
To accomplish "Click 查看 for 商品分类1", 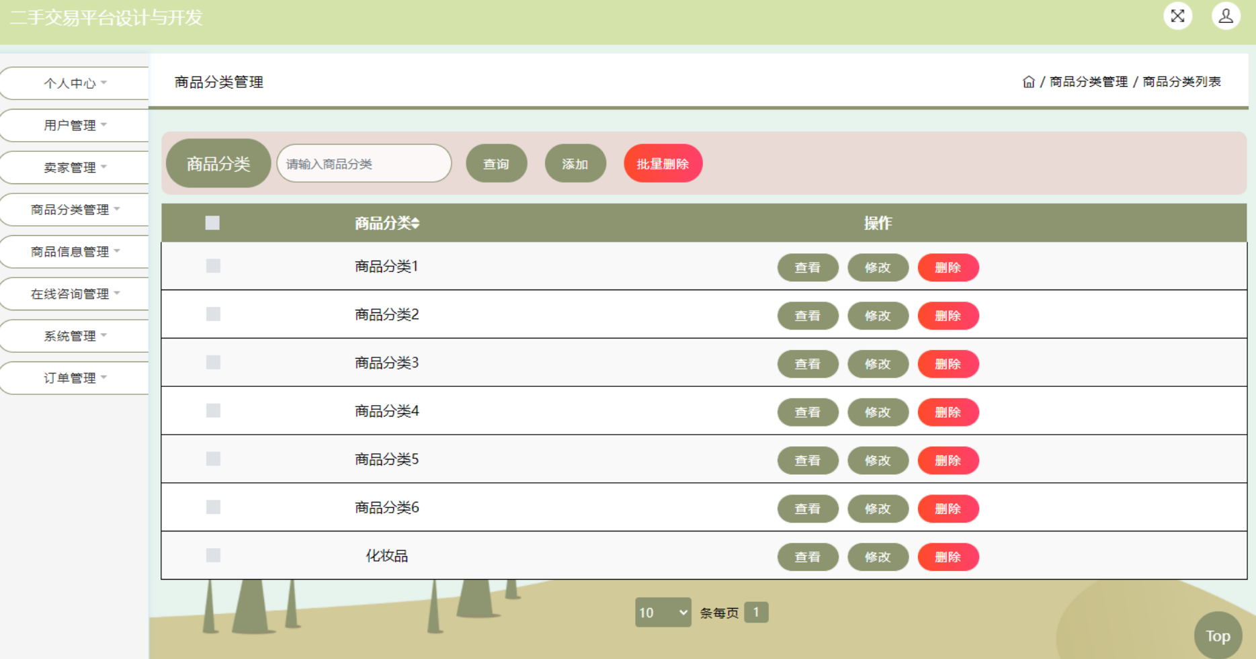I will tap(808, 267).
